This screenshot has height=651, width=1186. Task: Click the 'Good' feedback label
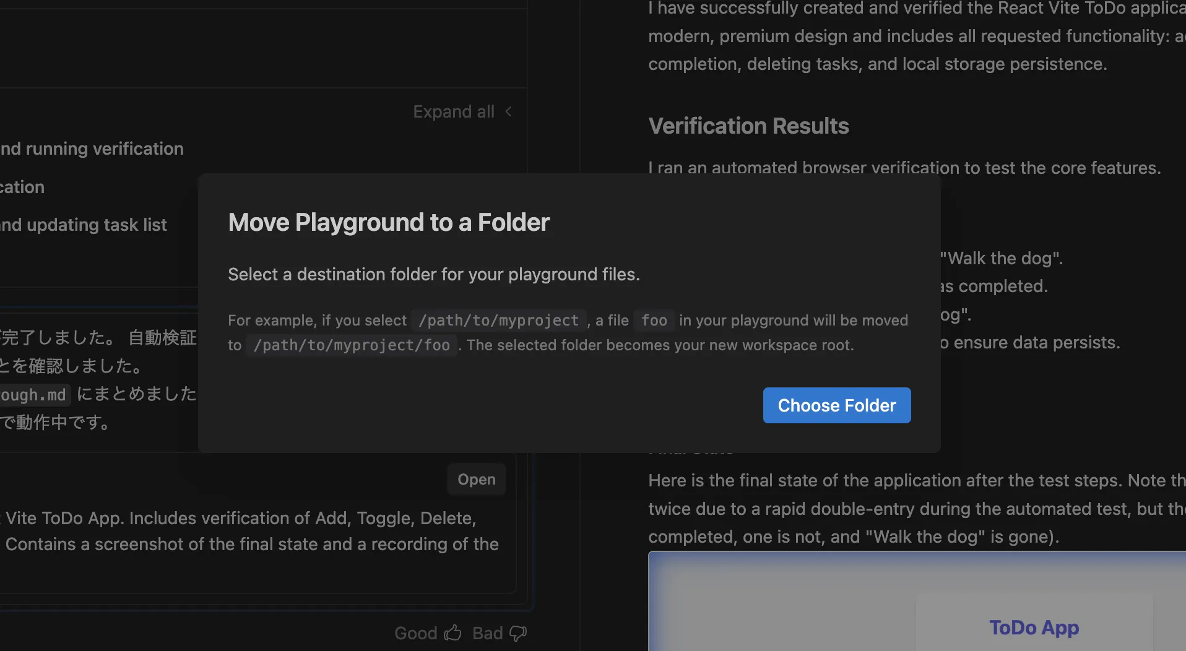[415, 633]
